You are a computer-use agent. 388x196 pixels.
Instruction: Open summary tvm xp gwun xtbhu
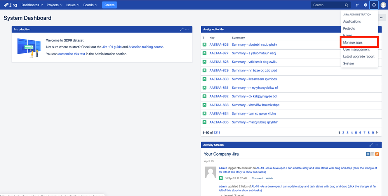click(x=254, y=113)
